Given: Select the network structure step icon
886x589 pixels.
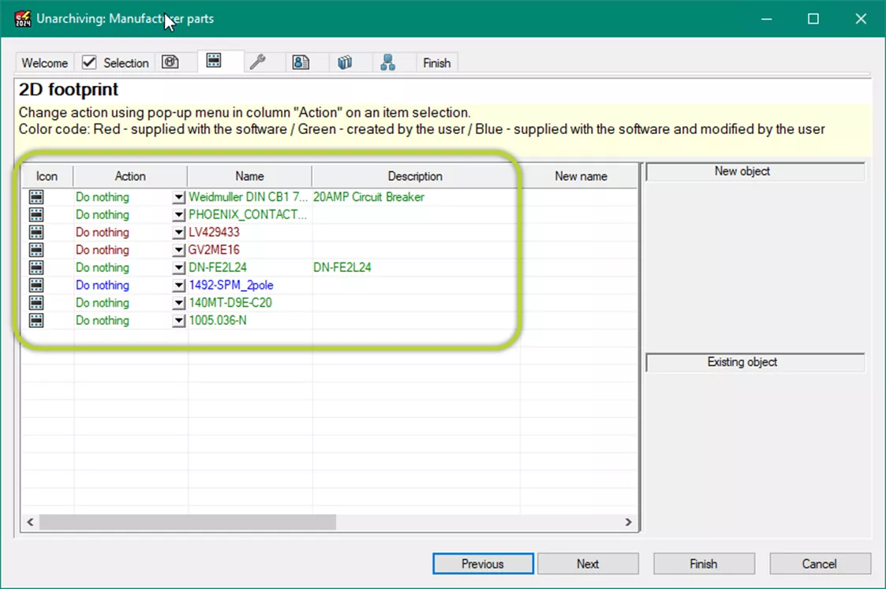Looking at the screenshot, I should [x=390, y=62].
